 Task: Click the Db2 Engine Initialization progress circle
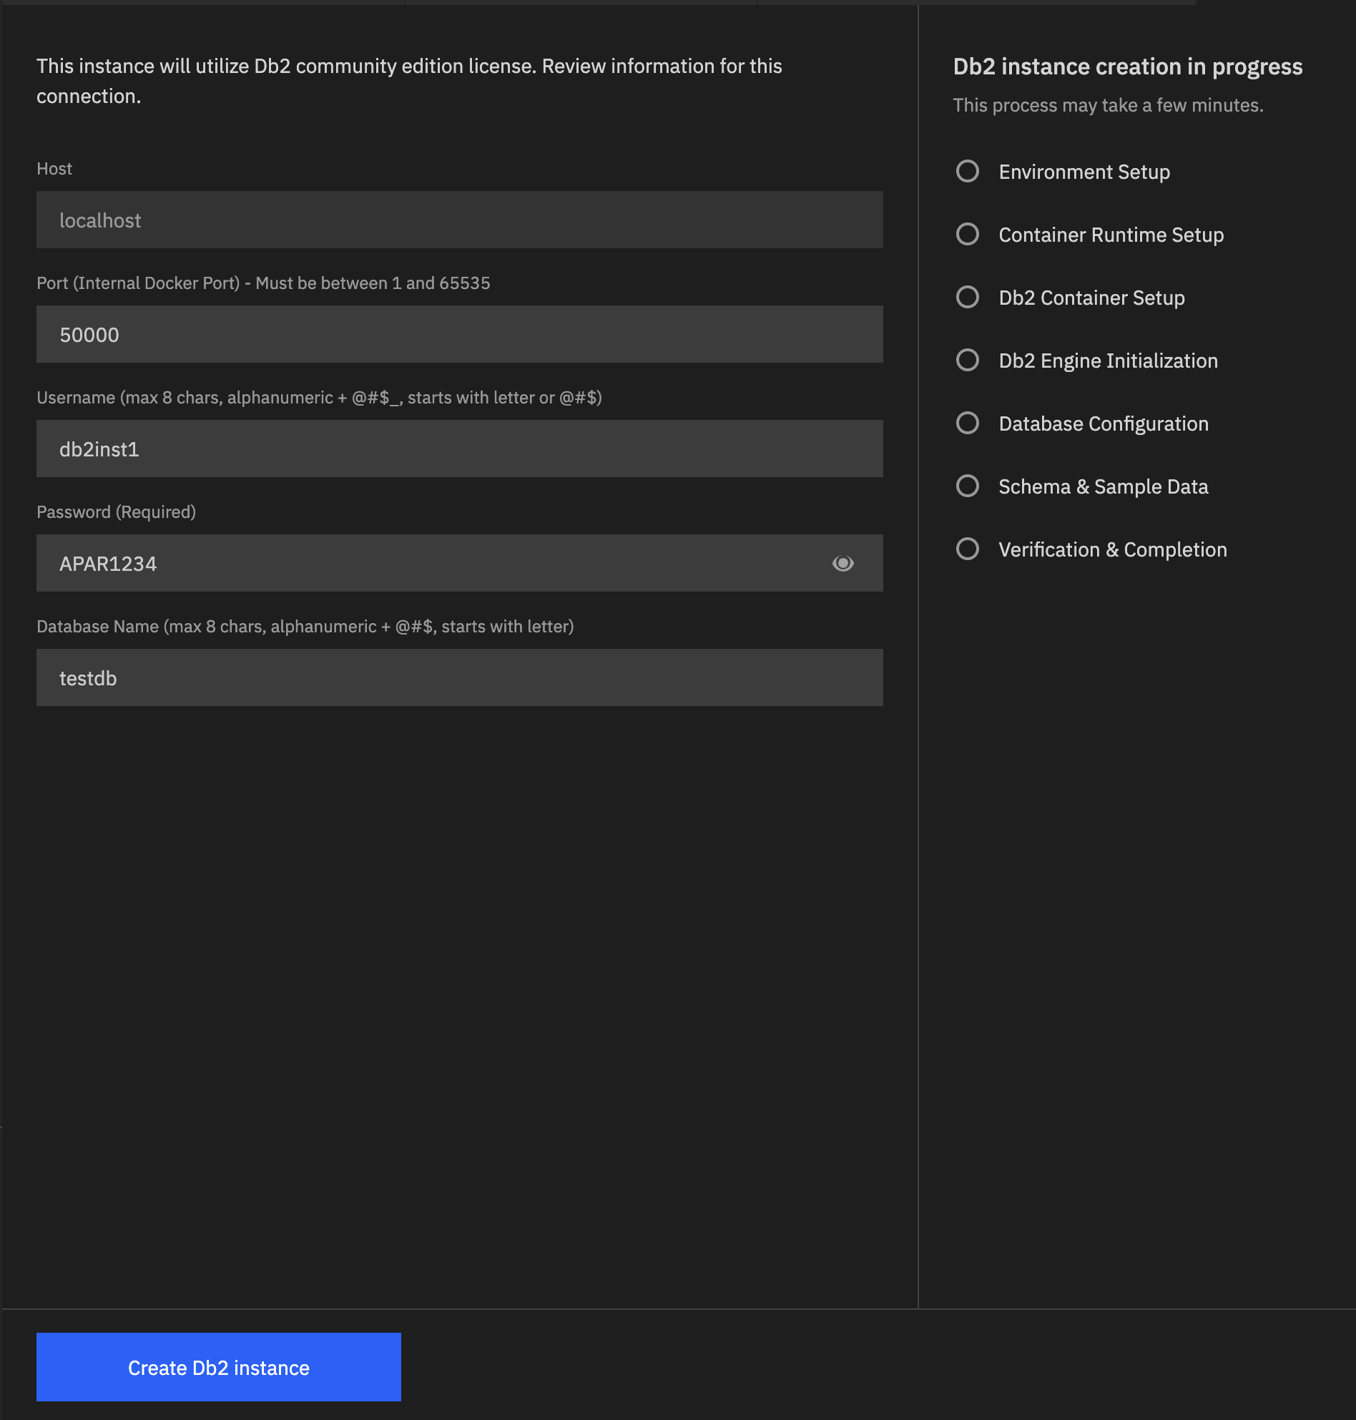[968, 360]
